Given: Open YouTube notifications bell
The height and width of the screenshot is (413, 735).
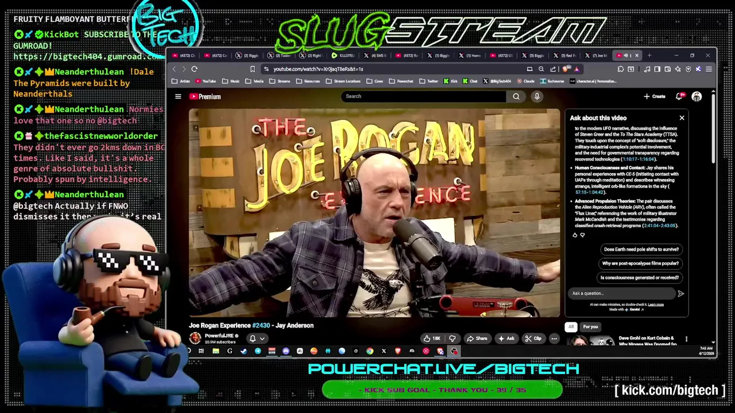Looking at the screenshot, I should click(680, 96).
